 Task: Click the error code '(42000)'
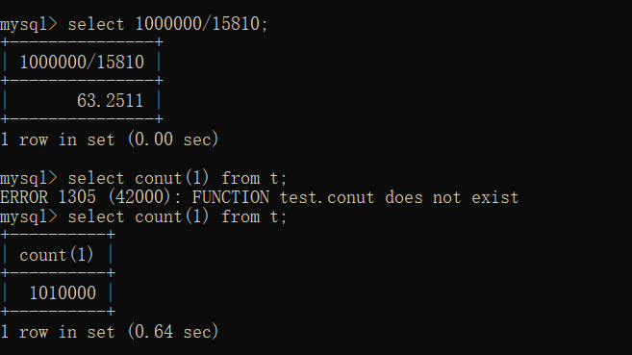(x=139, y=197)
